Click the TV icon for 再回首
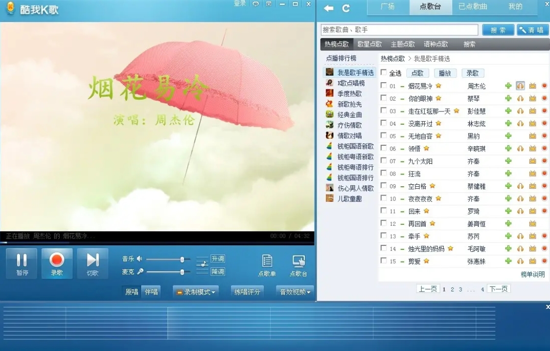The width and height of the screenshot is (550, 351). point(532,223)
